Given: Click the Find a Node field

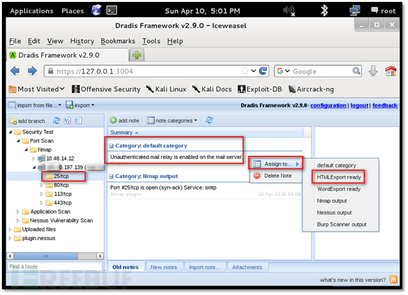Looking at the screenshot, I should pyautogui.click(x=55, y=267).
